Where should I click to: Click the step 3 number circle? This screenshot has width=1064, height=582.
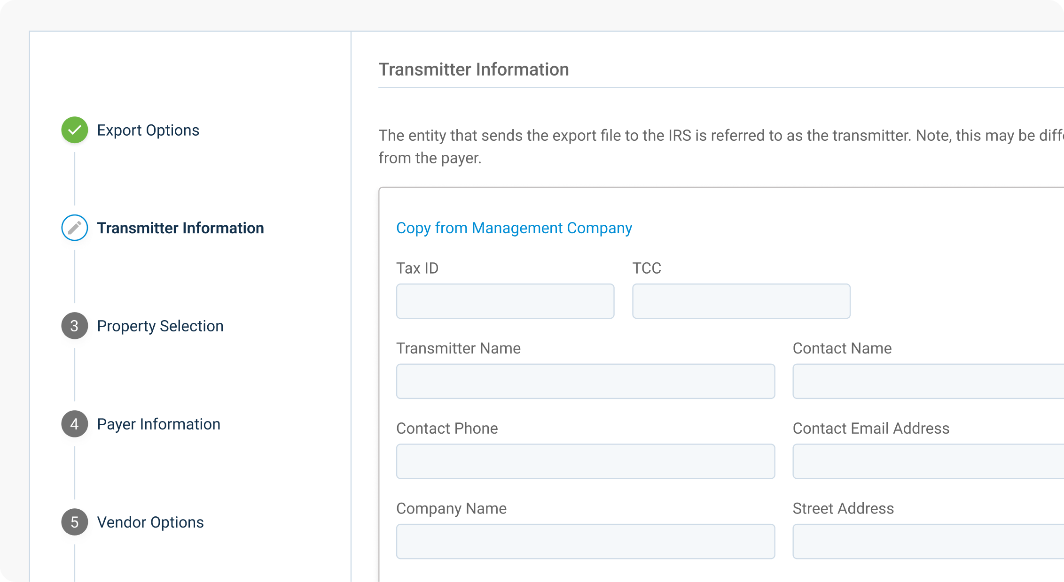tap(75, 326)
